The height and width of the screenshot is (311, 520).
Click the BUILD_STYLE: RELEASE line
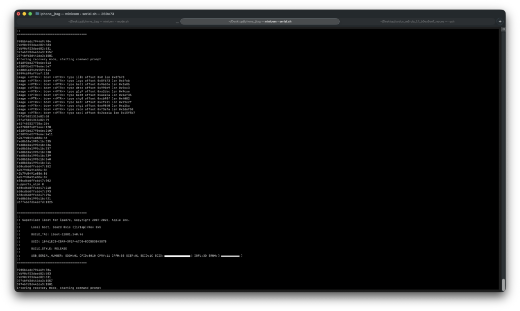tap(49, 249)
